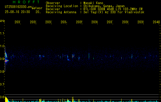
Task: Click the Observer label
Action: [x=53, y=3]
